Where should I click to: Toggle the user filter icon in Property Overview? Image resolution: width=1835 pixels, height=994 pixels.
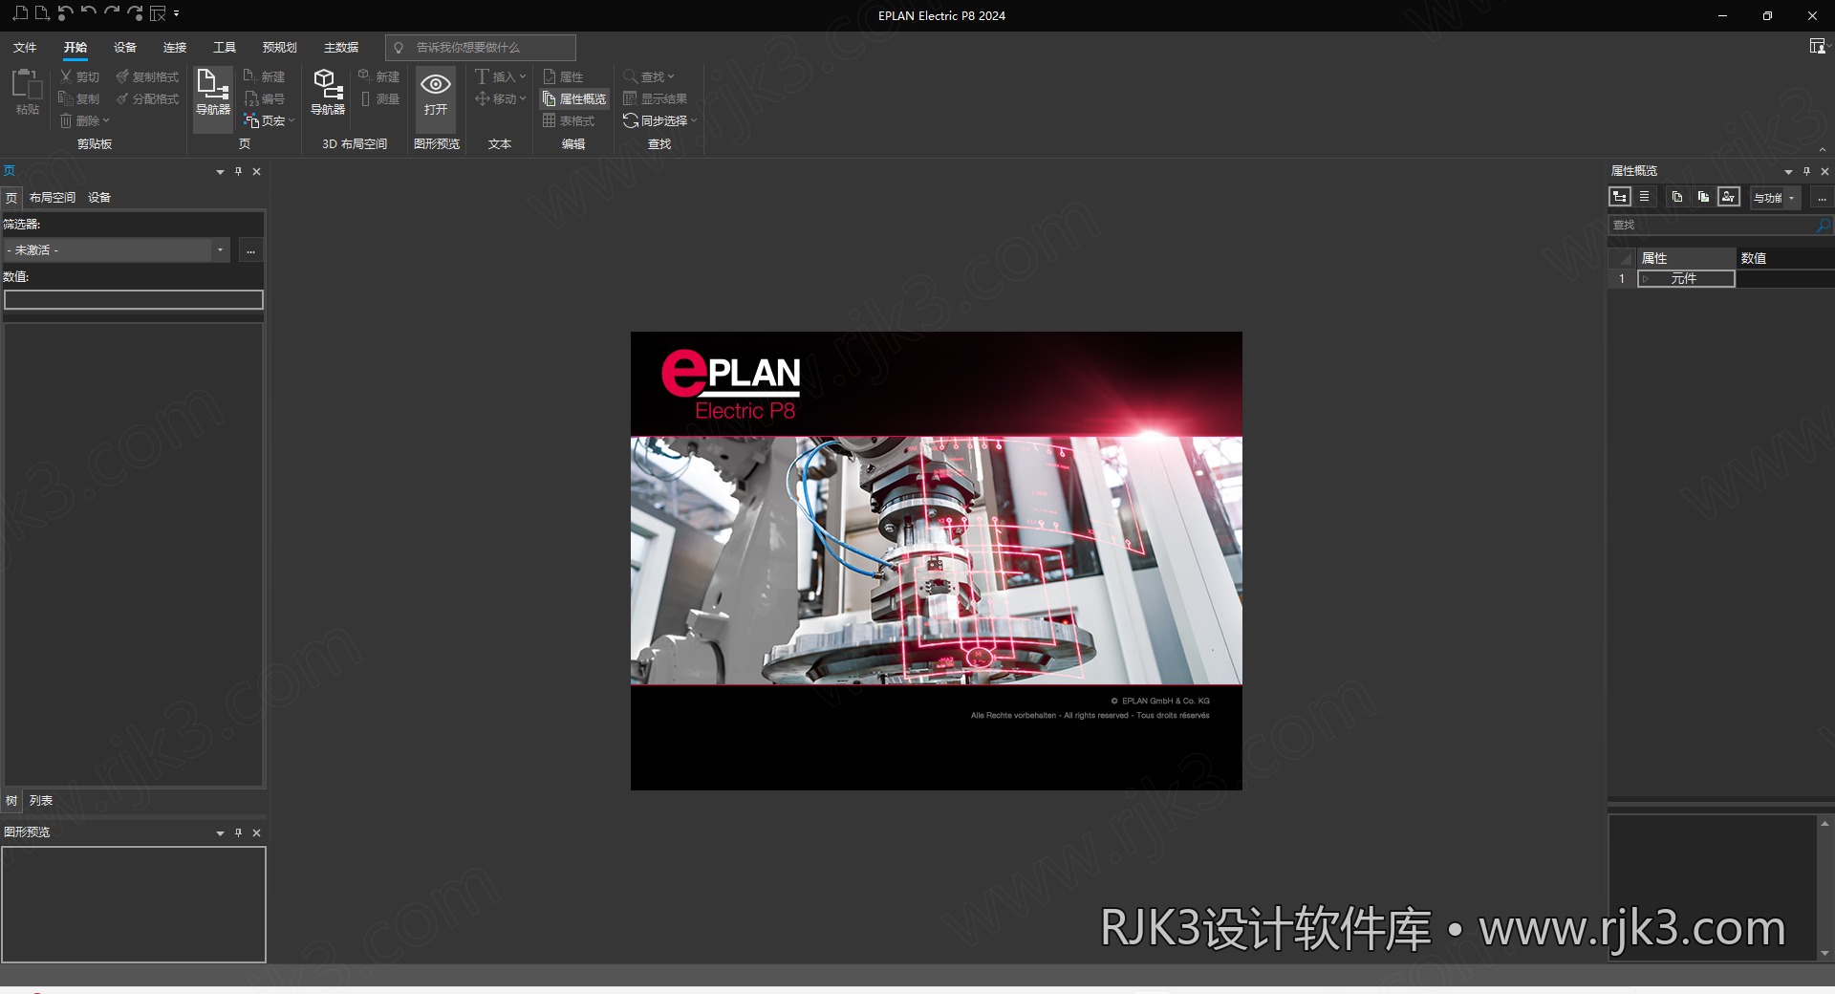click(x=1729, y=197)
